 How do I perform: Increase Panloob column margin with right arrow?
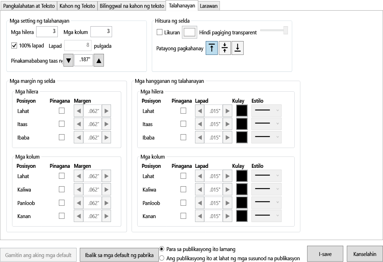[x=106, y=203]
